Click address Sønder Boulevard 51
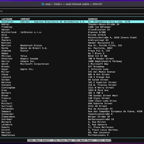144x144 pixels. tap(101, 43)
